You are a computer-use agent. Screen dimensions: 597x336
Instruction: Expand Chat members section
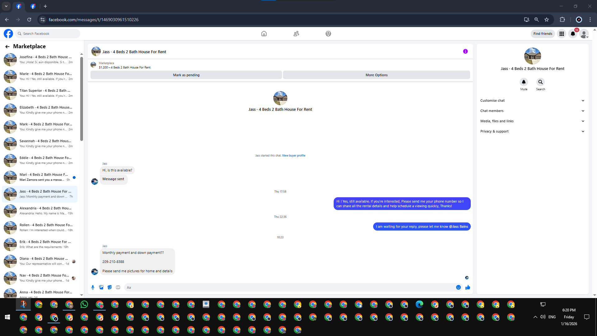point(532,111)
